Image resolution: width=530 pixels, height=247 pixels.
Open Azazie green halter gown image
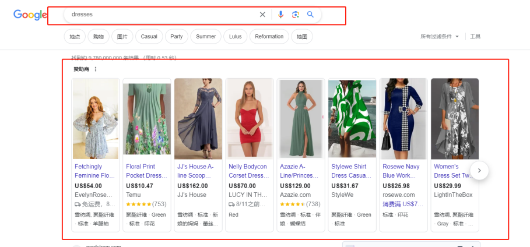(301, 119)
